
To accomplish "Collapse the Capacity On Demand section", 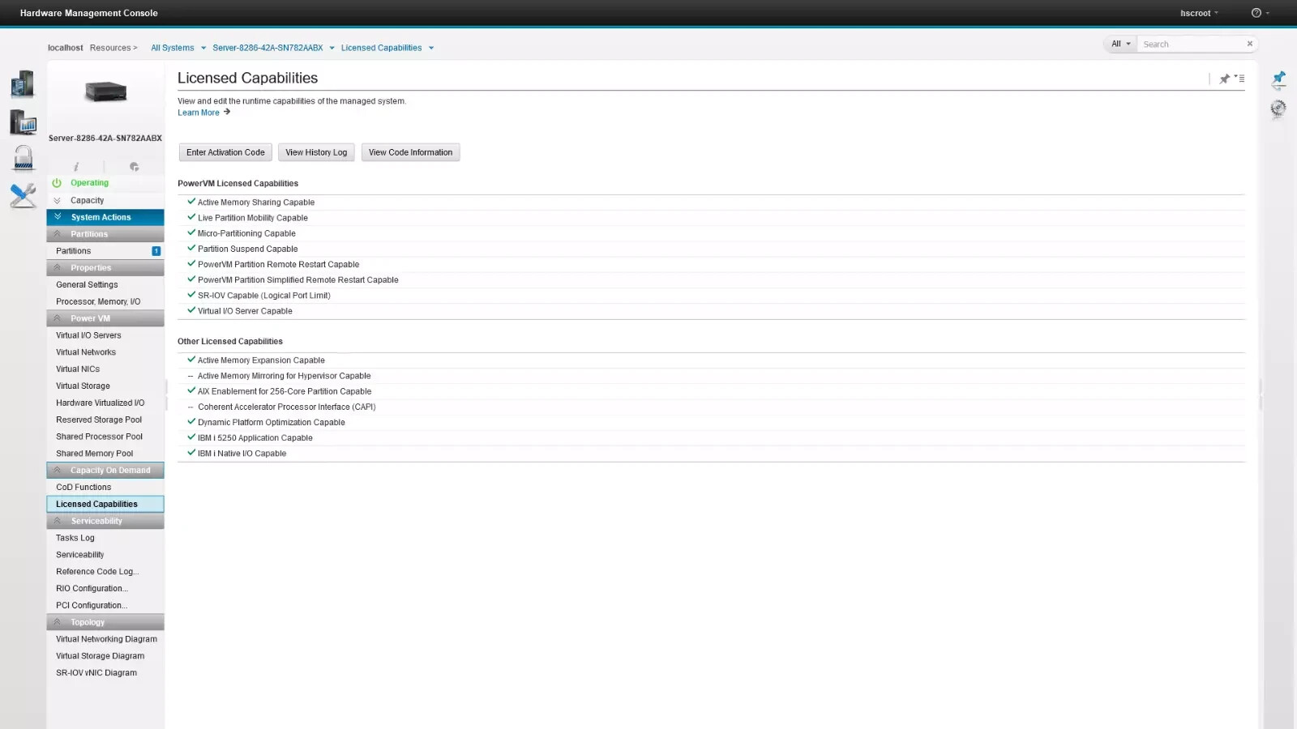I will (x=105, y=471).
